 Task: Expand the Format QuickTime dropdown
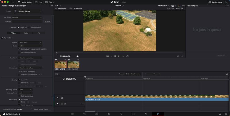click(30, 42)
